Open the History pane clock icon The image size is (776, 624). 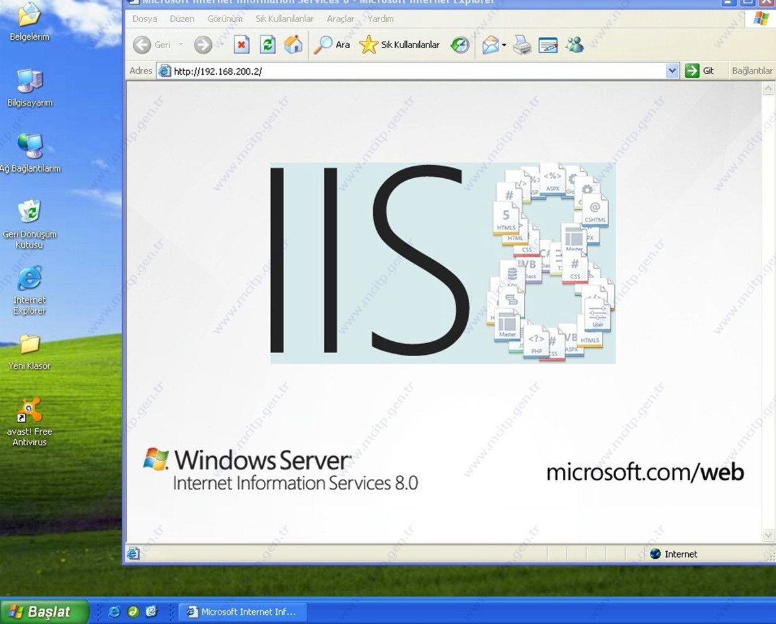pos(459,45)
